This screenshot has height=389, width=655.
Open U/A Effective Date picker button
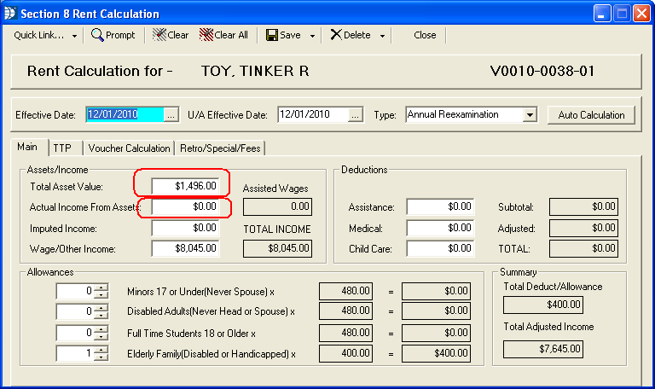click(355, 115)
